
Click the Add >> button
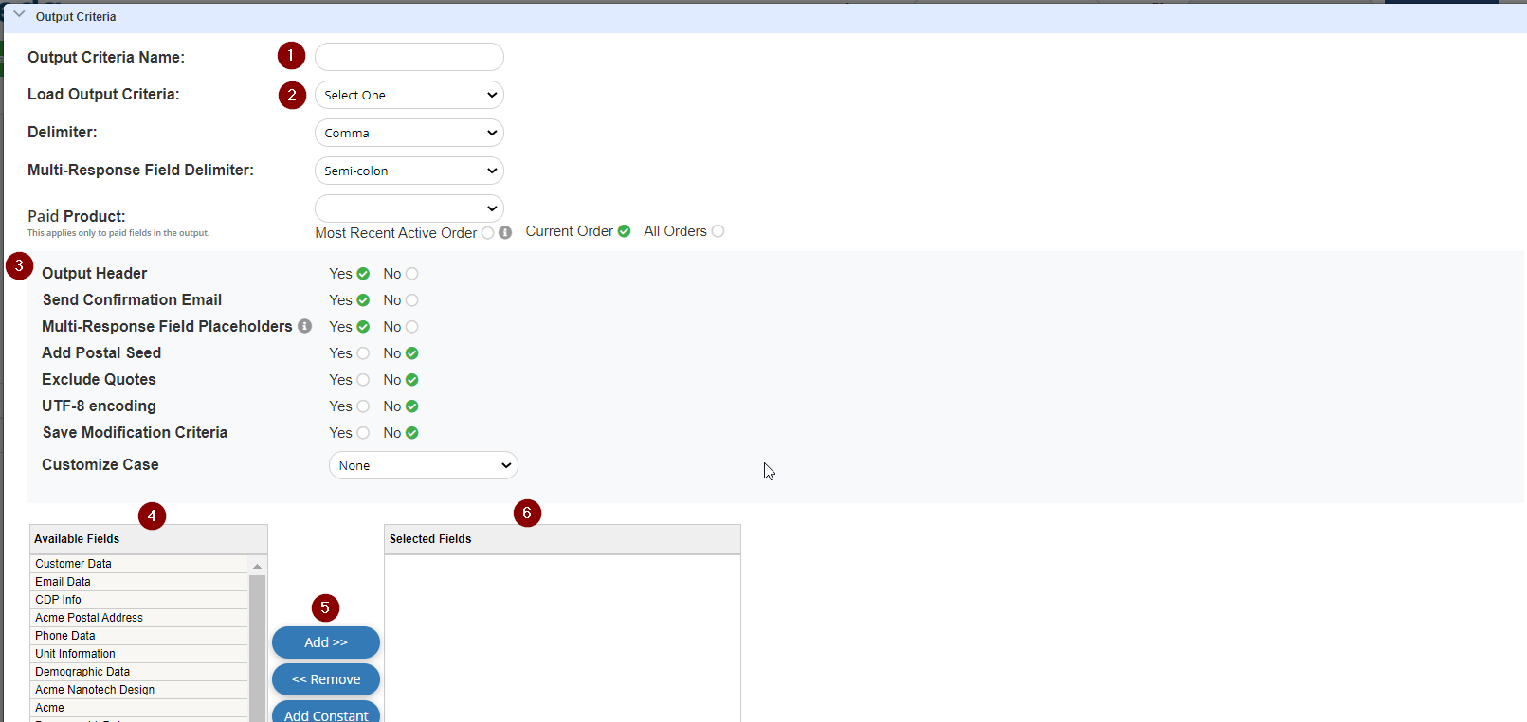325,642
